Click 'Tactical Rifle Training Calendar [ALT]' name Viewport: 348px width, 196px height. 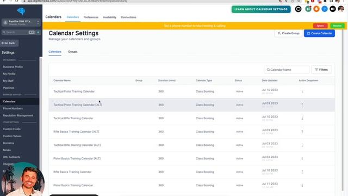77,145
